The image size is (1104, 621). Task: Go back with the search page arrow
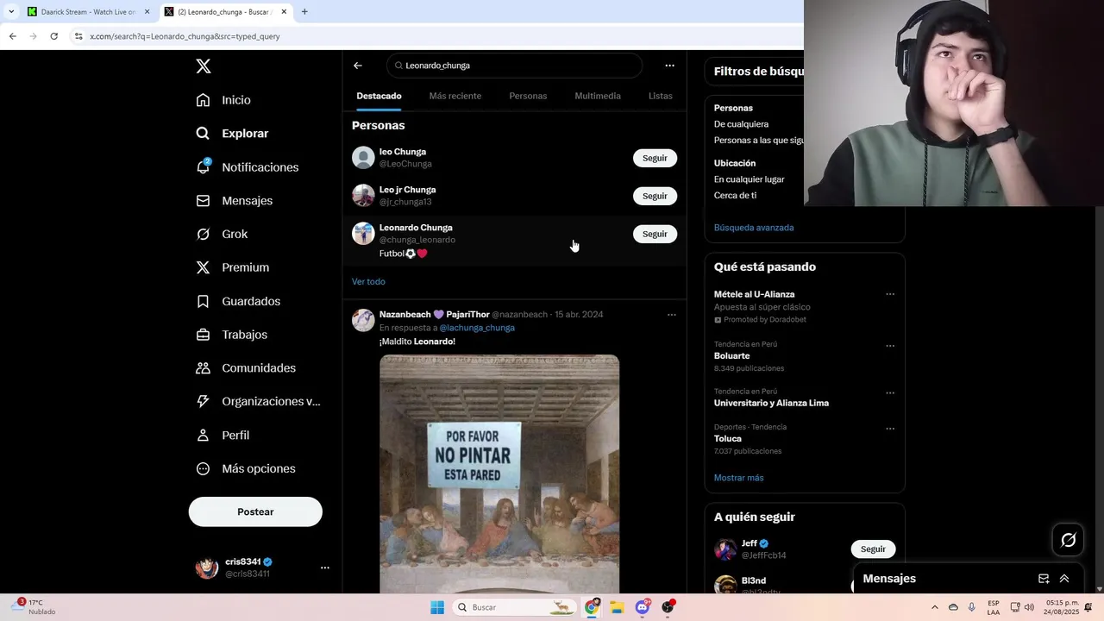pos(358,66)
